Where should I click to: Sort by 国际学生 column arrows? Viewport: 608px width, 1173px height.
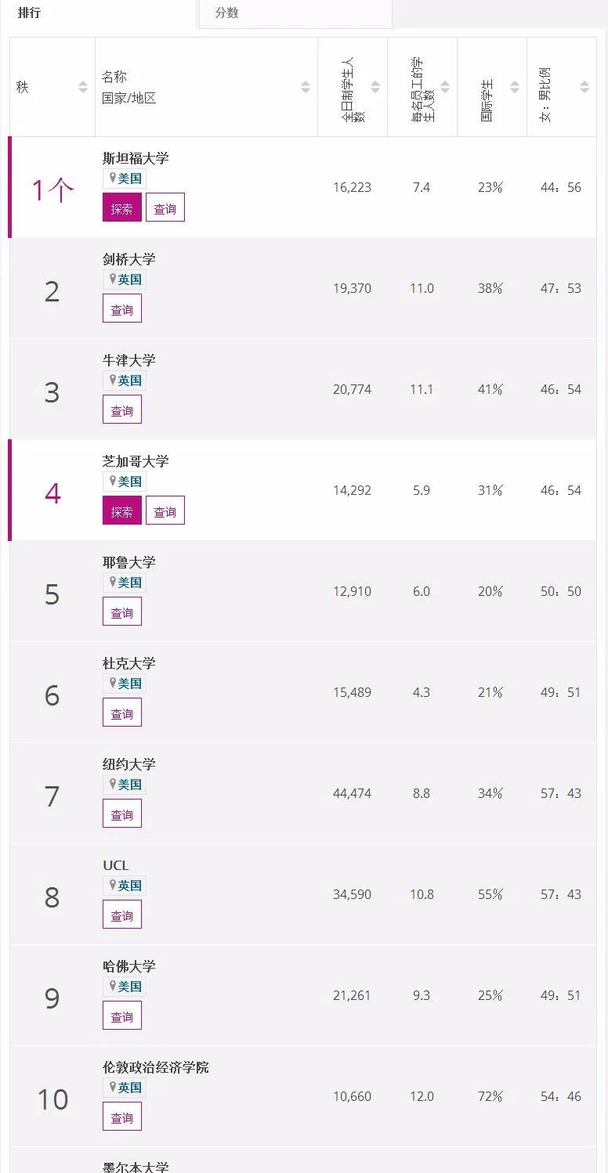coord(515,87)
